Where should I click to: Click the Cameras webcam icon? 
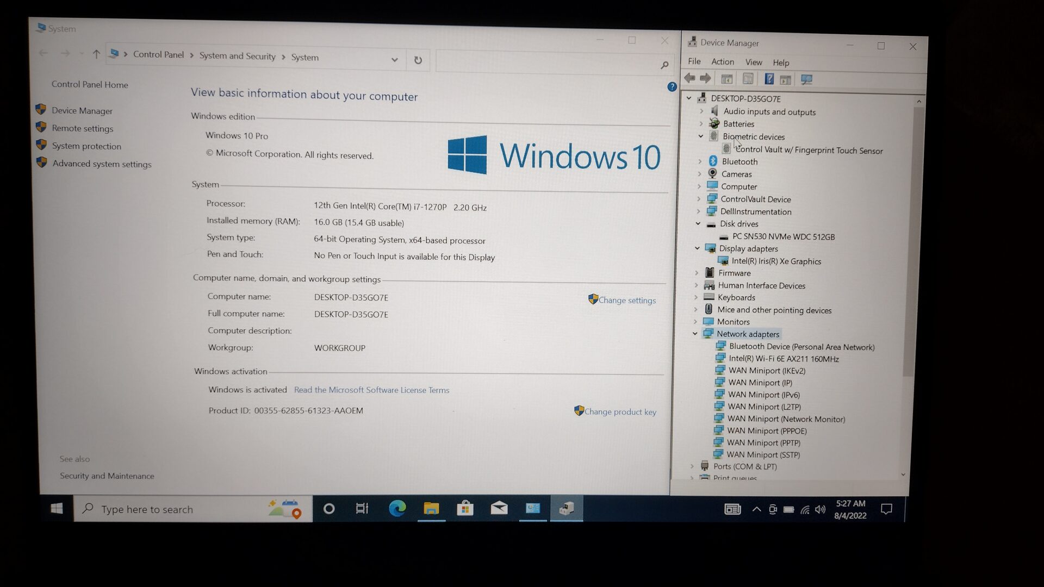pyautogui.click(x=712, y=173)
